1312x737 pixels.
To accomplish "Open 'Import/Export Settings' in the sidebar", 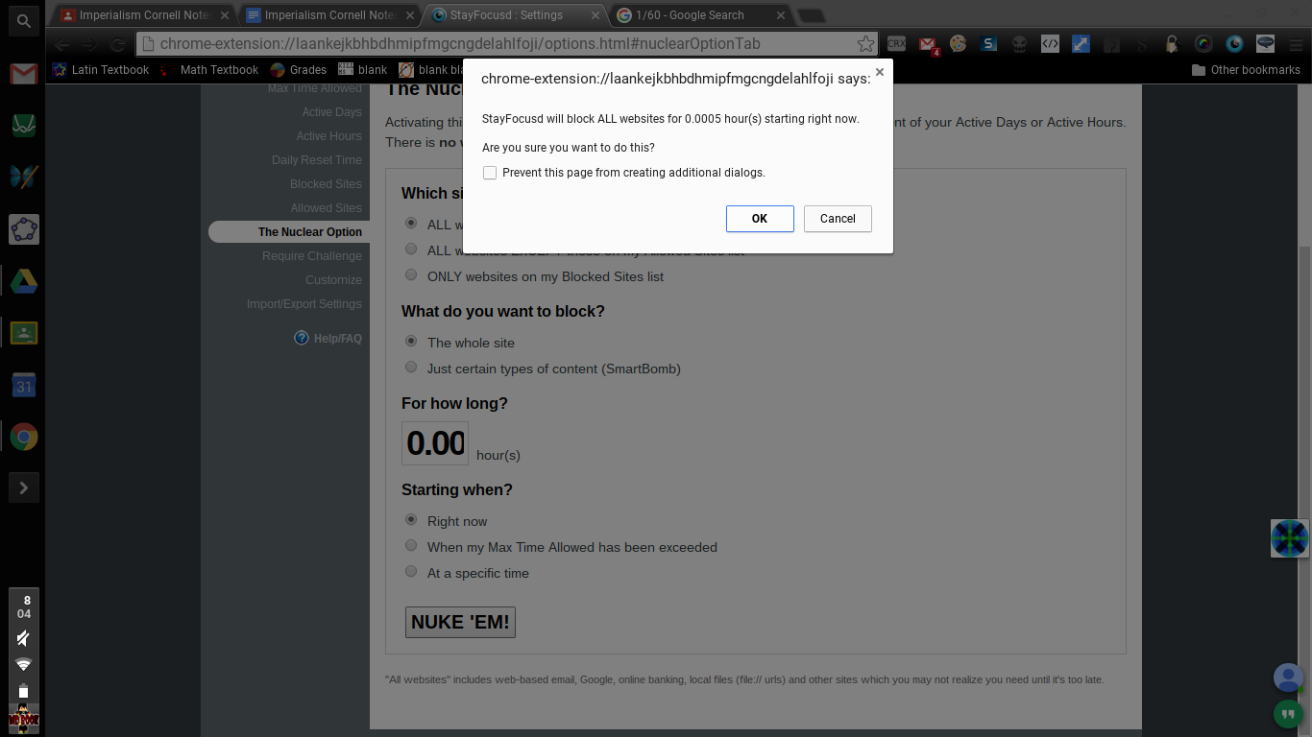I will point(304,304).
